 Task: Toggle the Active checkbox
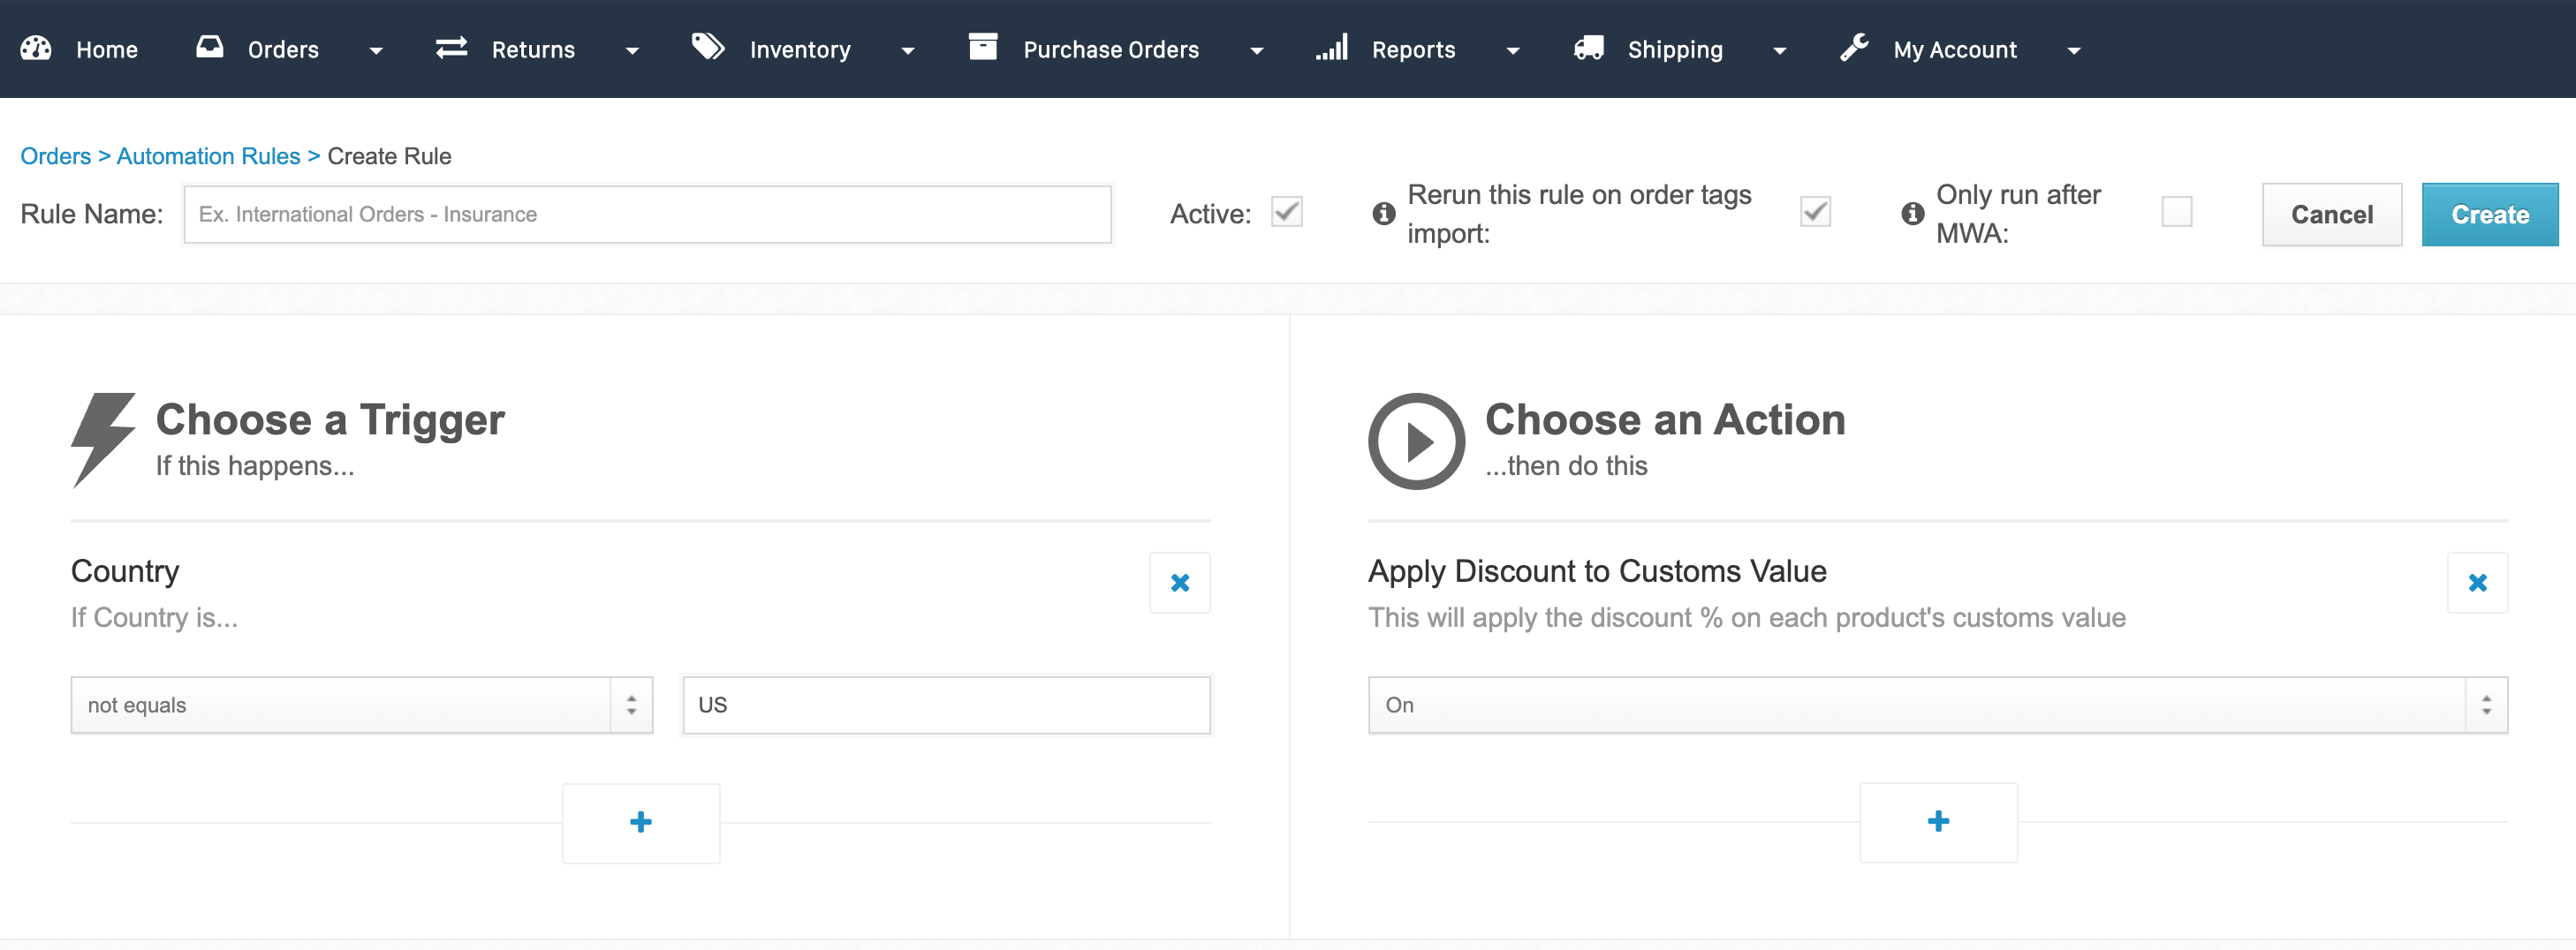(x=1287, y=212)
